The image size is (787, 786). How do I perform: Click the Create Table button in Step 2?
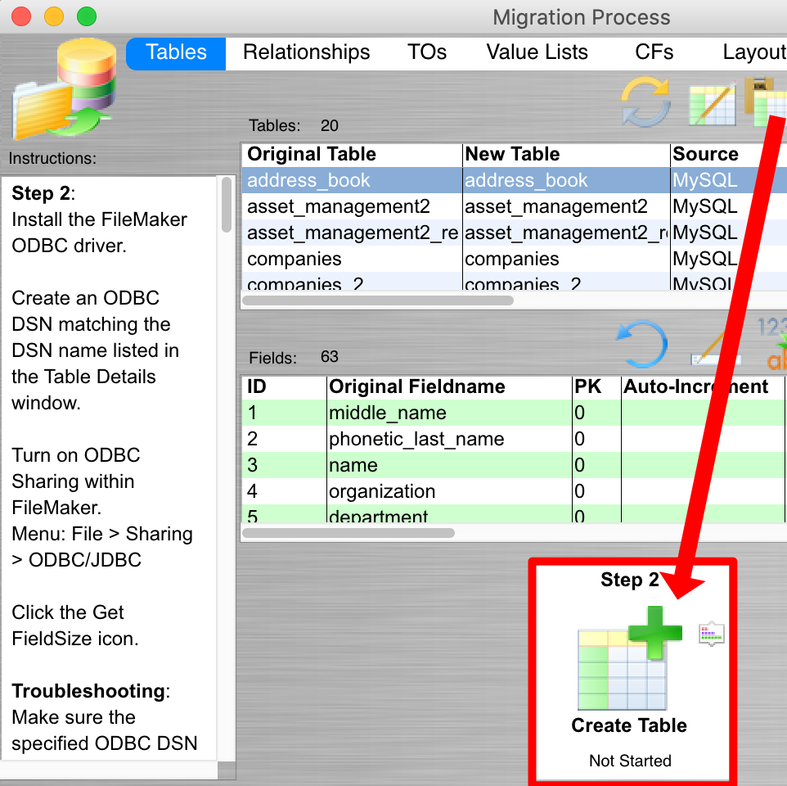pyautogui.click(x=629, y=725)
